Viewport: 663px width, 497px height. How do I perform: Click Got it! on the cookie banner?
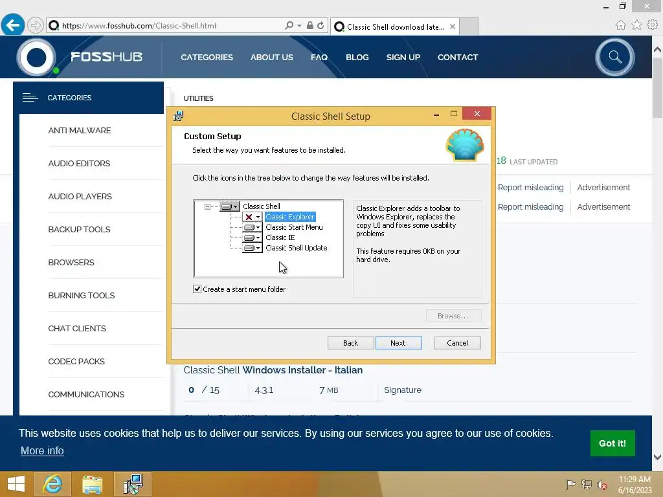(612, 443)
